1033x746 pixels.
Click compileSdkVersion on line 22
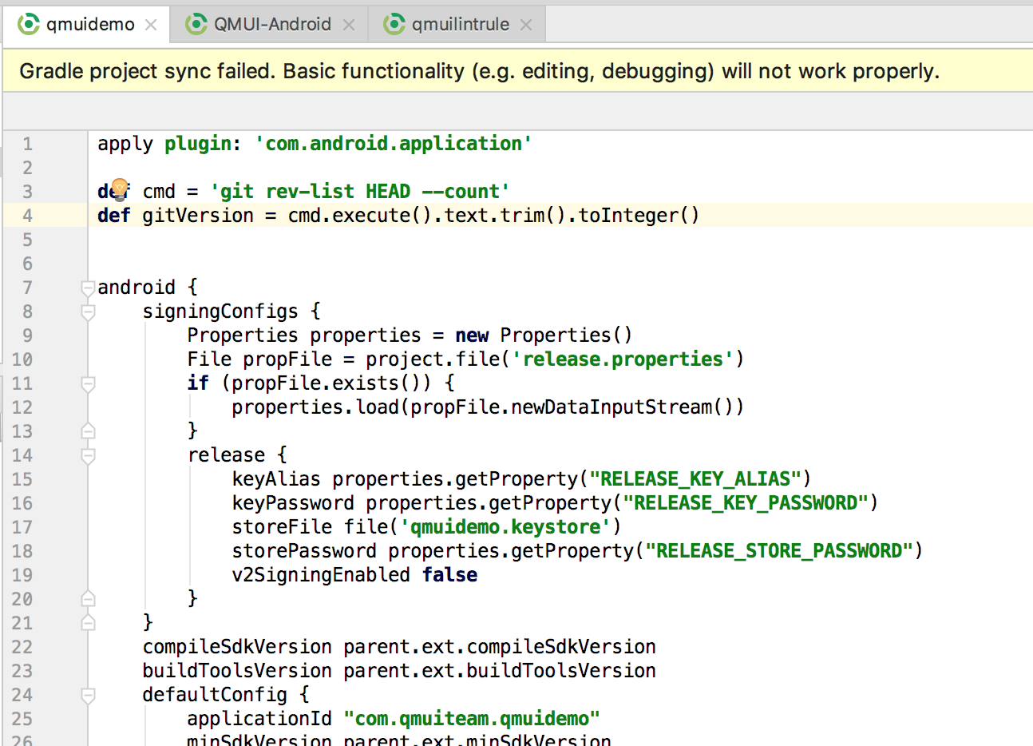(237, 647)
